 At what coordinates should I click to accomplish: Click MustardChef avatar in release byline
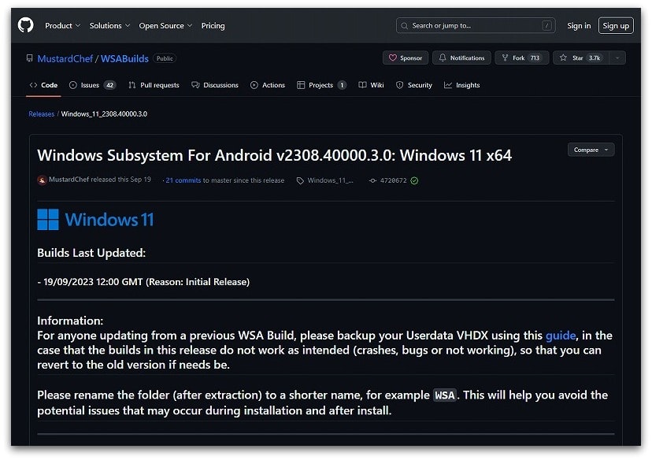point(42,180)
